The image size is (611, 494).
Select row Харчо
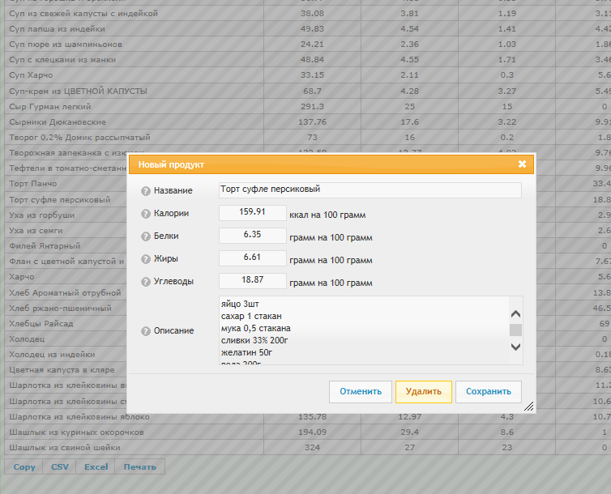coord(66,277)
